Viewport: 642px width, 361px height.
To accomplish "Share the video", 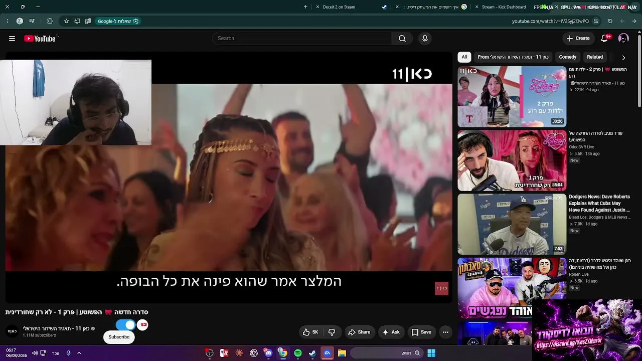I will click(x=359, y=332).
